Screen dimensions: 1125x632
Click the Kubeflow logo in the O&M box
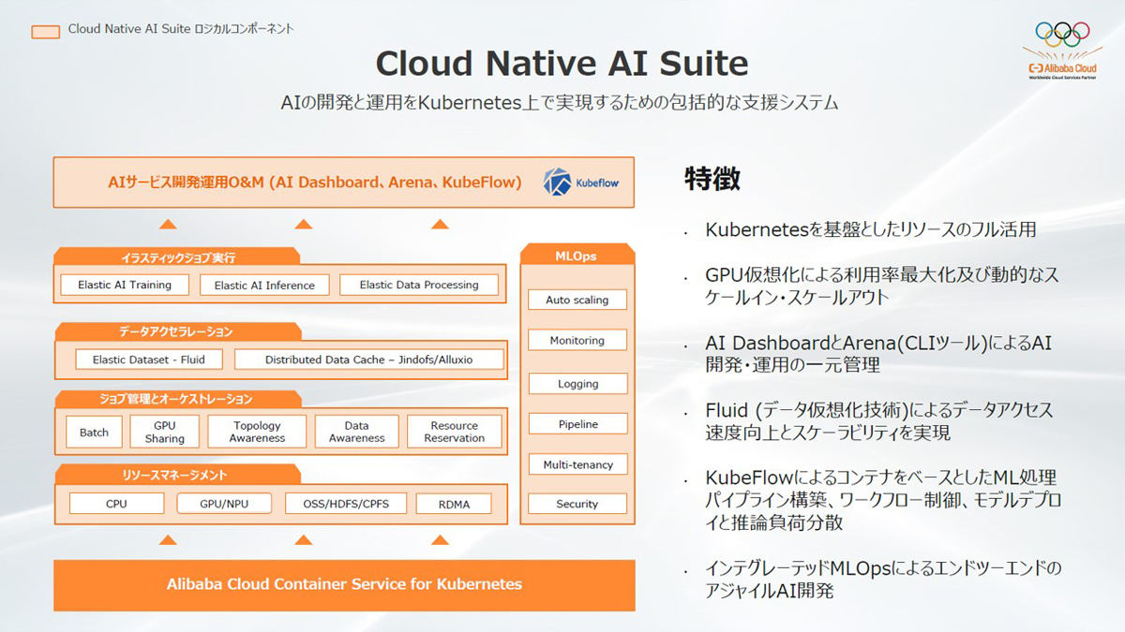(x=581, y=182)
